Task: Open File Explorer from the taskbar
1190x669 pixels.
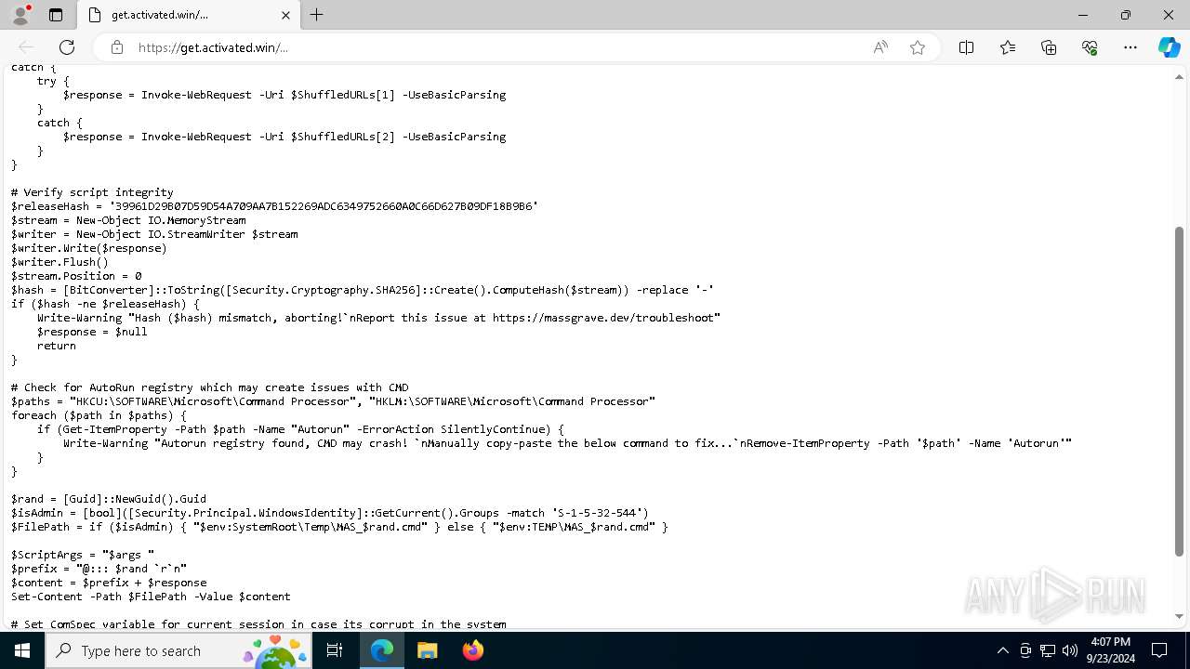Action: pyautogui.click(x=427, y=650)
